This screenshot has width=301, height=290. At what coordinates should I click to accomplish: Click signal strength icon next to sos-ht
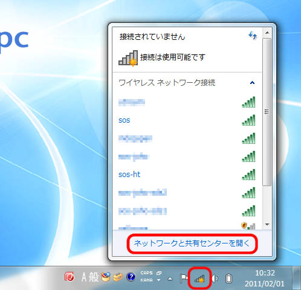point(248,175)
